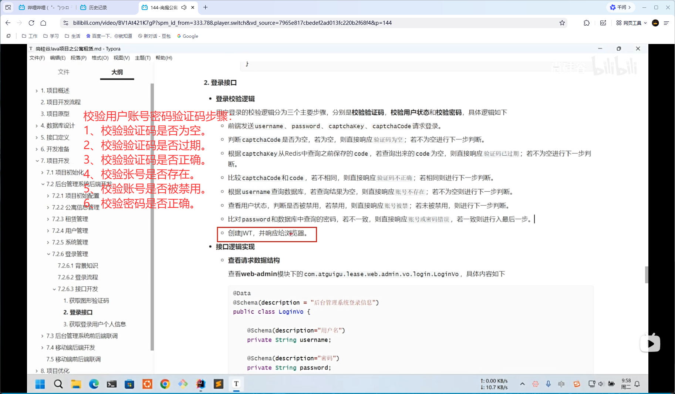The height and width of the screenshot is (394, 675).
Task: Open the 工作 bookmark folder
Action: pos(30,36)
